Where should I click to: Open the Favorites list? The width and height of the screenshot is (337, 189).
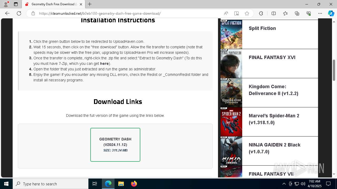click(285, 13)
